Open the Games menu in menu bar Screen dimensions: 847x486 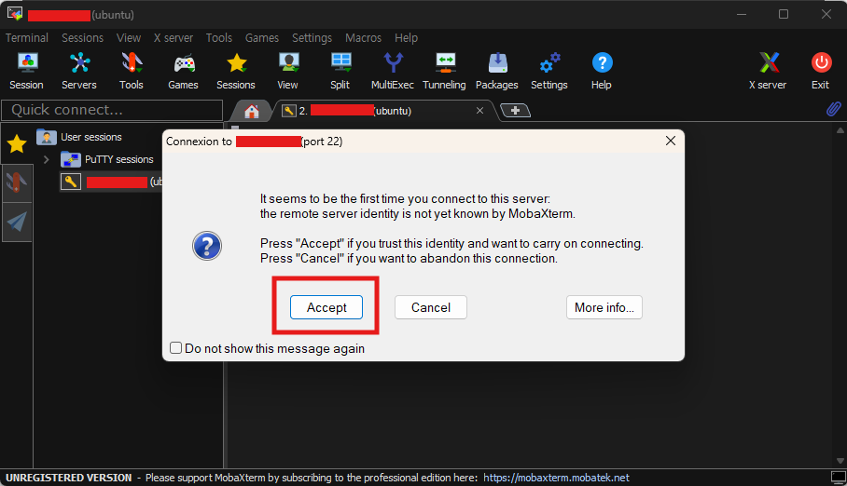(x=262, y=38)
